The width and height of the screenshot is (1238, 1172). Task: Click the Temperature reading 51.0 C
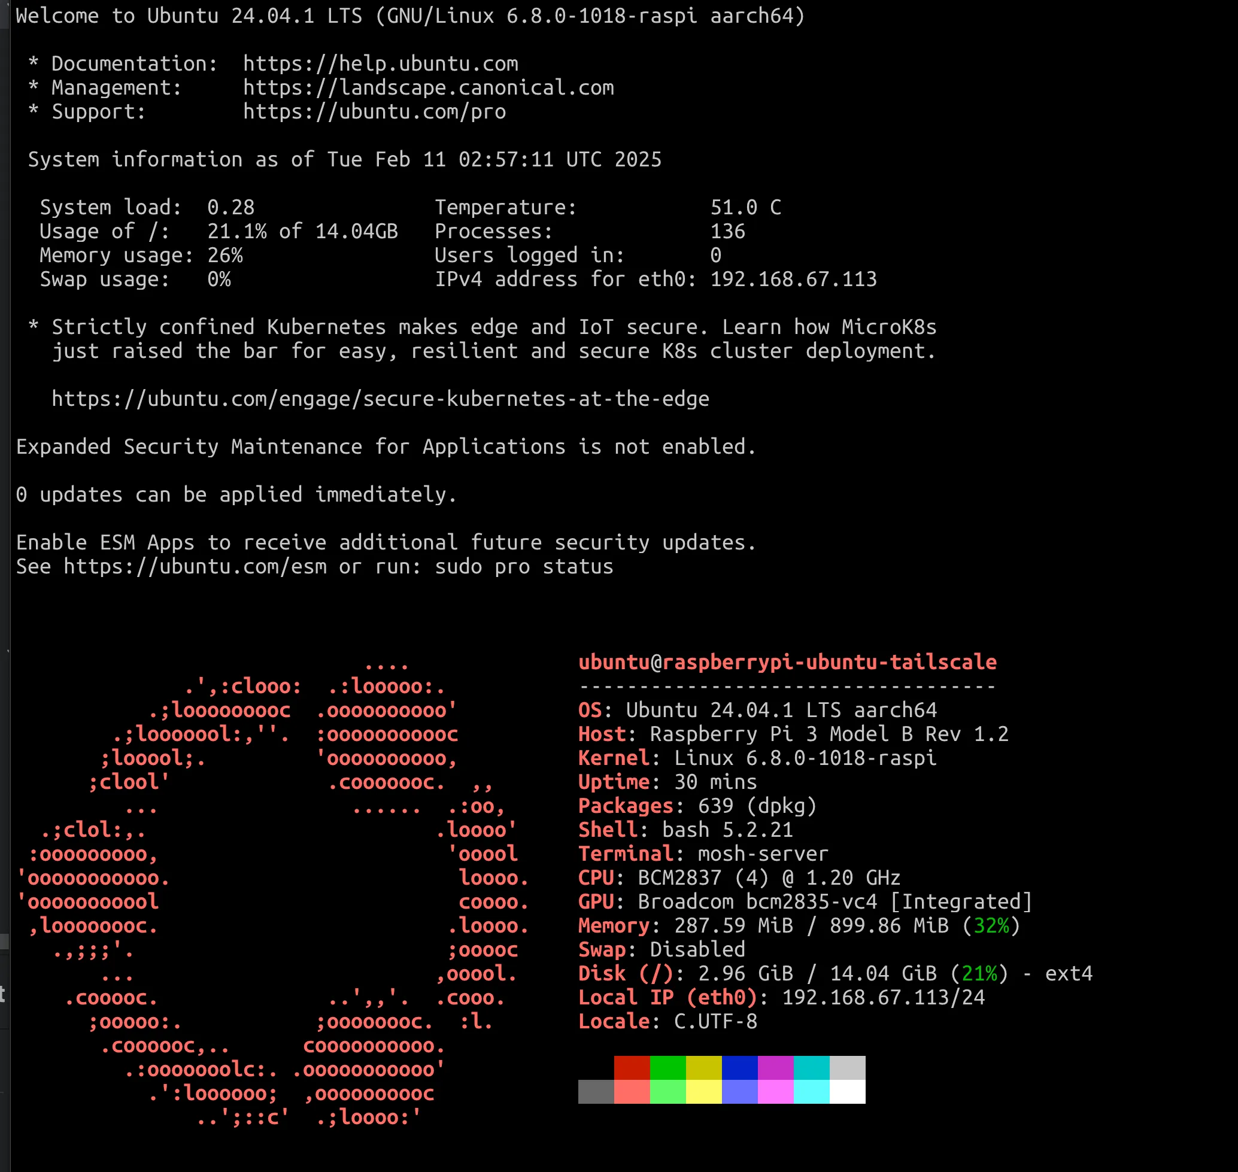[x=748, y=207]
